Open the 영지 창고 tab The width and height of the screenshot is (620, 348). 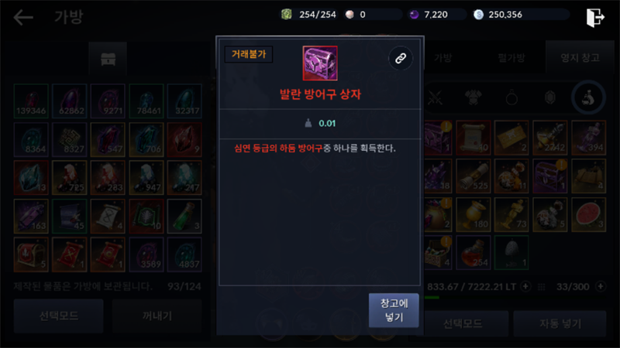click(x=580, y=57)
